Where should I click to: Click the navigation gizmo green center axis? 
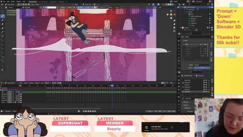point(171,15)
